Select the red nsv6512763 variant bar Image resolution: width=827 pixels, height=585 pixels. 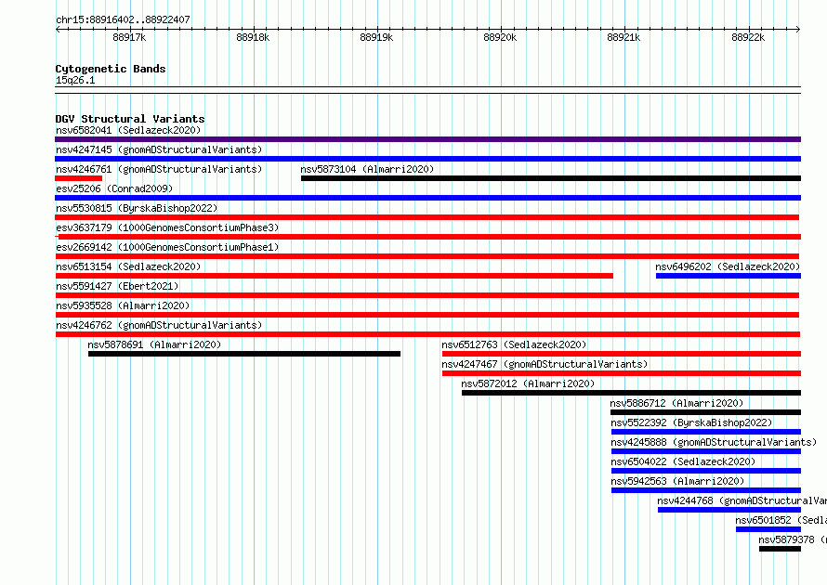622,354
